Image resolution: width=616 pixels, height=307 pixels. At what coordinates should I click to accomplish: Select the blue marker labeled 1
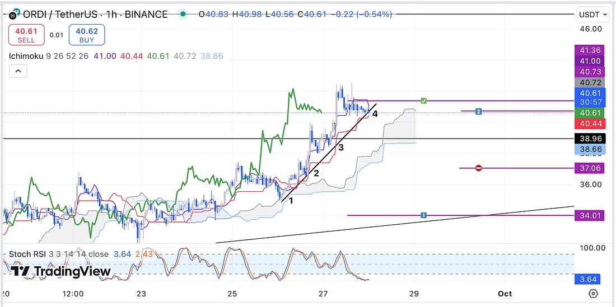424,215
